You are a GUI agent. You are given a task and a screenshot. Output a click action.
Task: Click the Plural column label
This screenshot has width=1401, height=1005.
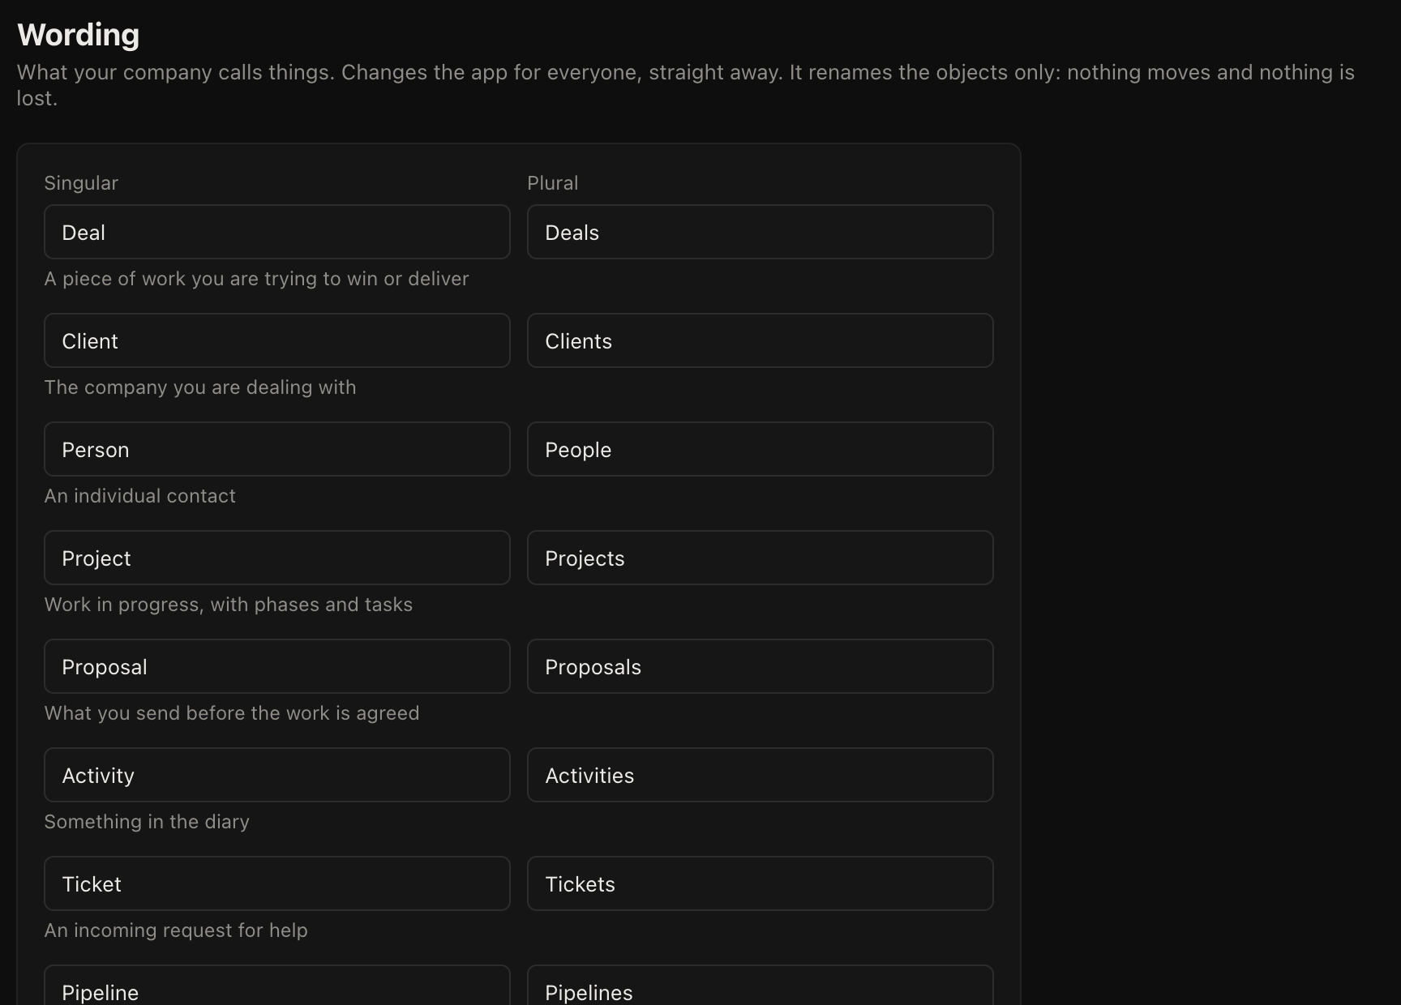point(553,183)
